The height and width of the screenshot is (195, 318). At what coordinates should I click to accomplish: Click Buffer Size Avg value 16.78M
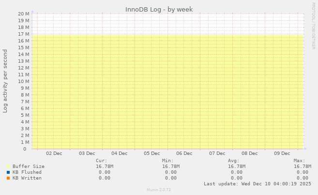click(x=237, y=167)
